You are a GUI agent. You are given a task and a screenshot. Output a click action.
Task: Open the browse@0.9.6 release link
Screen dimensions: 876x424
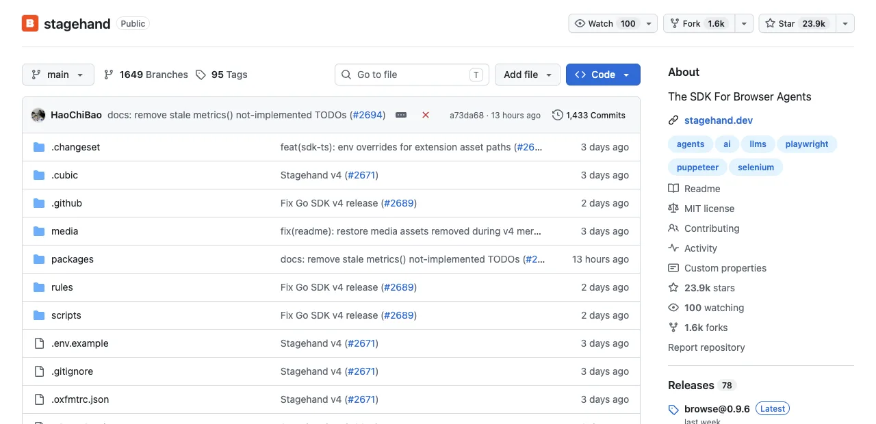717,409
